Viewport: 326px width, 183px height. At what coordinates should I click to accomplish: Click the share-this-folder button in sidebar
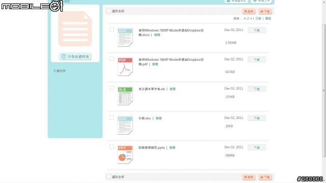pos(75,56)
